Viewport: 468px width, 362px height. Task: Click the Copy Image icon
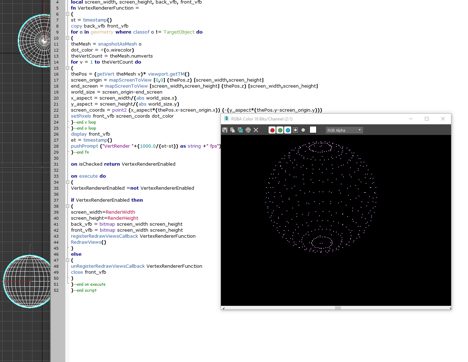[233, 130]
